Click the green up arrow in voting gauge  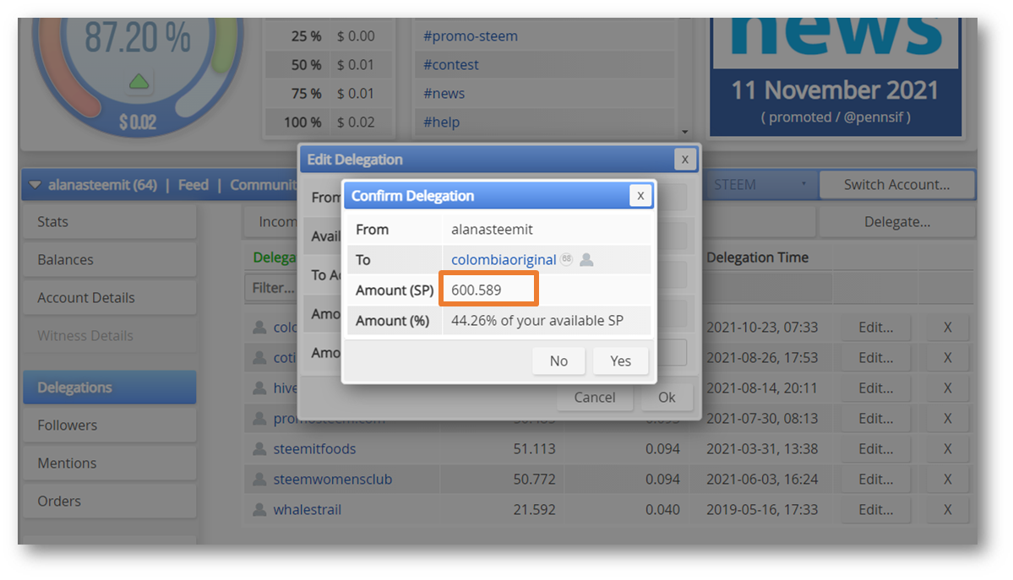pyautogui.click(x=139, y=81)
